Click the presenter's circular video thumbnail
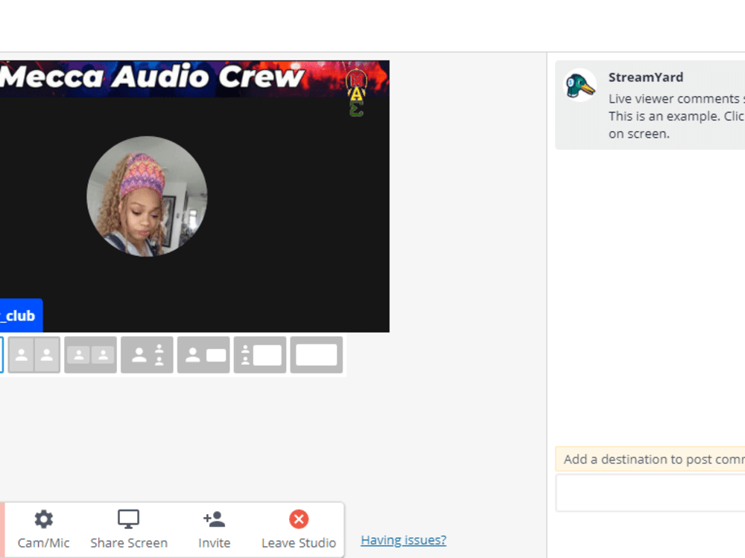 coord(147,196)
